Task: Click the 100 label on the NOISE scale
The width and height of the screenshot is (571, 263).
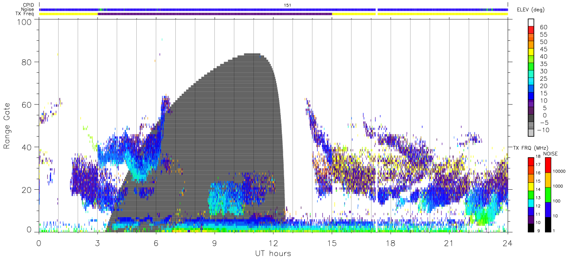Action: (x=557, y=201)
